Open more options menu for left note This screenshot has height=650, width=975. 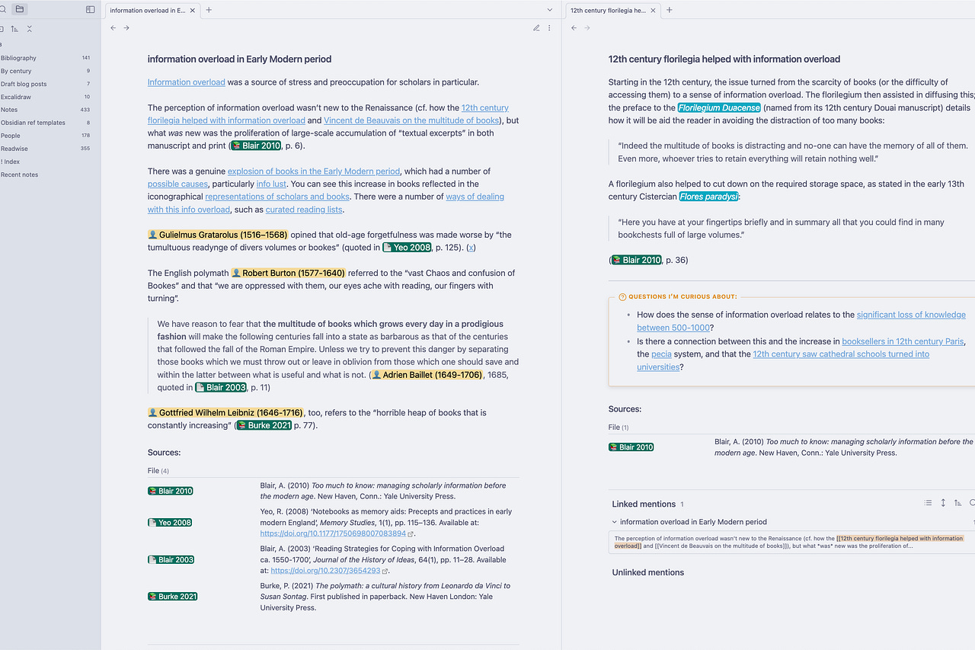tap(549, 28)
